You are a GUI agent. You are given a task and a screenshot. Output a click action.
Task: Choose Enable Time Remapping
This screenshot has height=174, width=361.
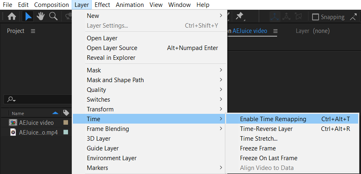pyautogui.click(x=273, y=119)
